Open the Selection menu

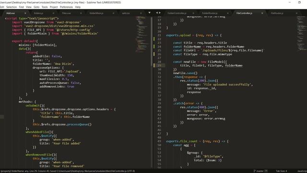12,7
